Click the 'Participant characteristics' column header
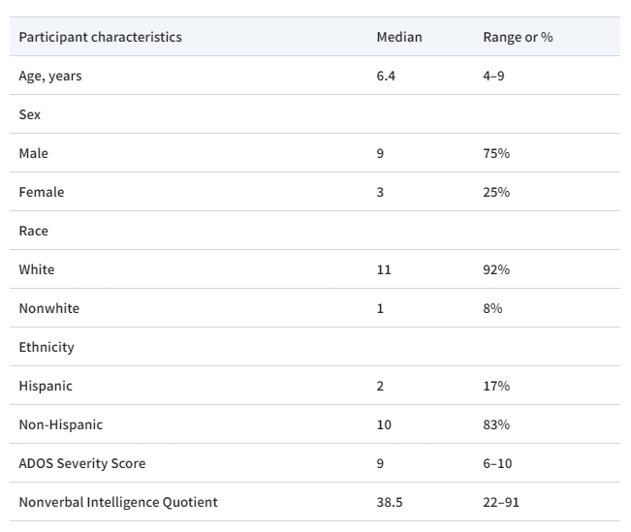Screen dimensions: 631x532 tap(100, 37)
